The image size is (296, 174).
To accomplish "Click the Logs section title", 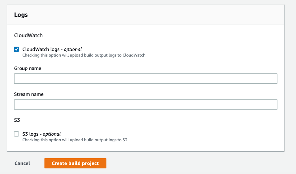I will tap(21, 15).
